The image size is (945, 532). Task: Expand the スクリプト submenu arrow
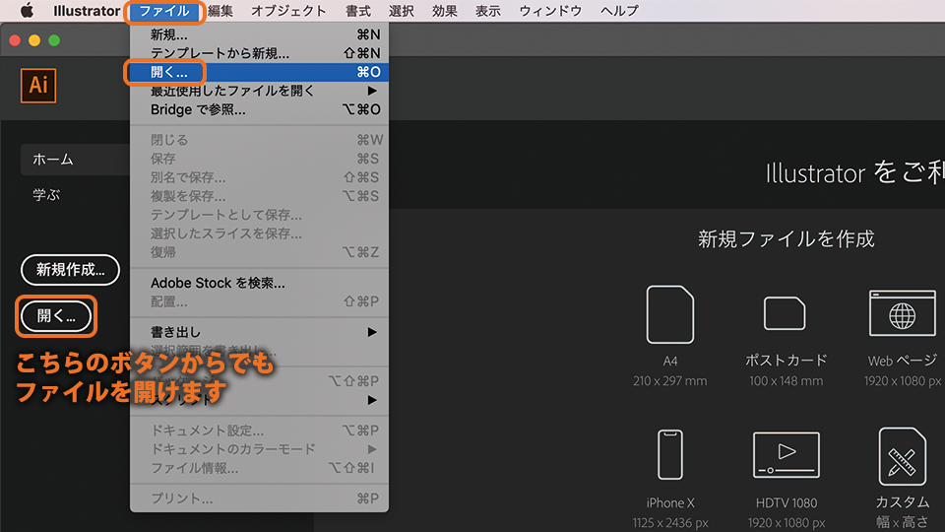[372, 400]
